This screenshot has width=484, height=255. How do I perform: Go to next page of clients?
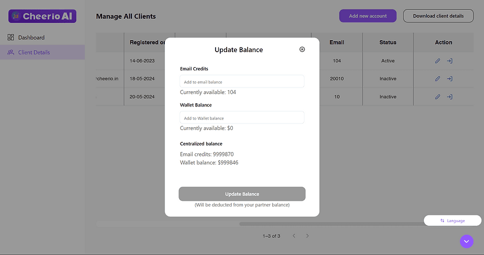pyautogui.click(x=308, y=236)
